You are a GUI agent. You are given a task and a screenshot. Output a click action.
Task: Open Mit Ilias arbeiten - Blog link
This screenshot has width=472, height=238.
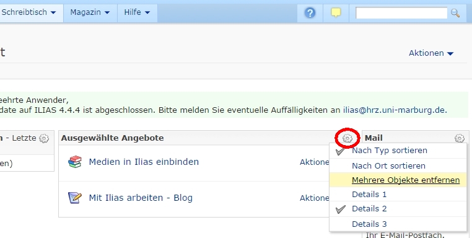pos(141,198)
